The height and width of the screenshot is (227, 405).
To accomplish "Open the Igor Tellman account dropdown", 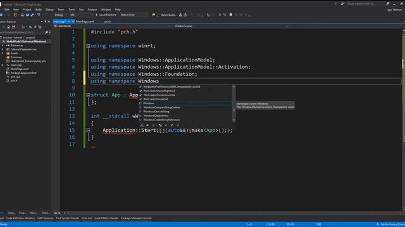I will [396, 10].
